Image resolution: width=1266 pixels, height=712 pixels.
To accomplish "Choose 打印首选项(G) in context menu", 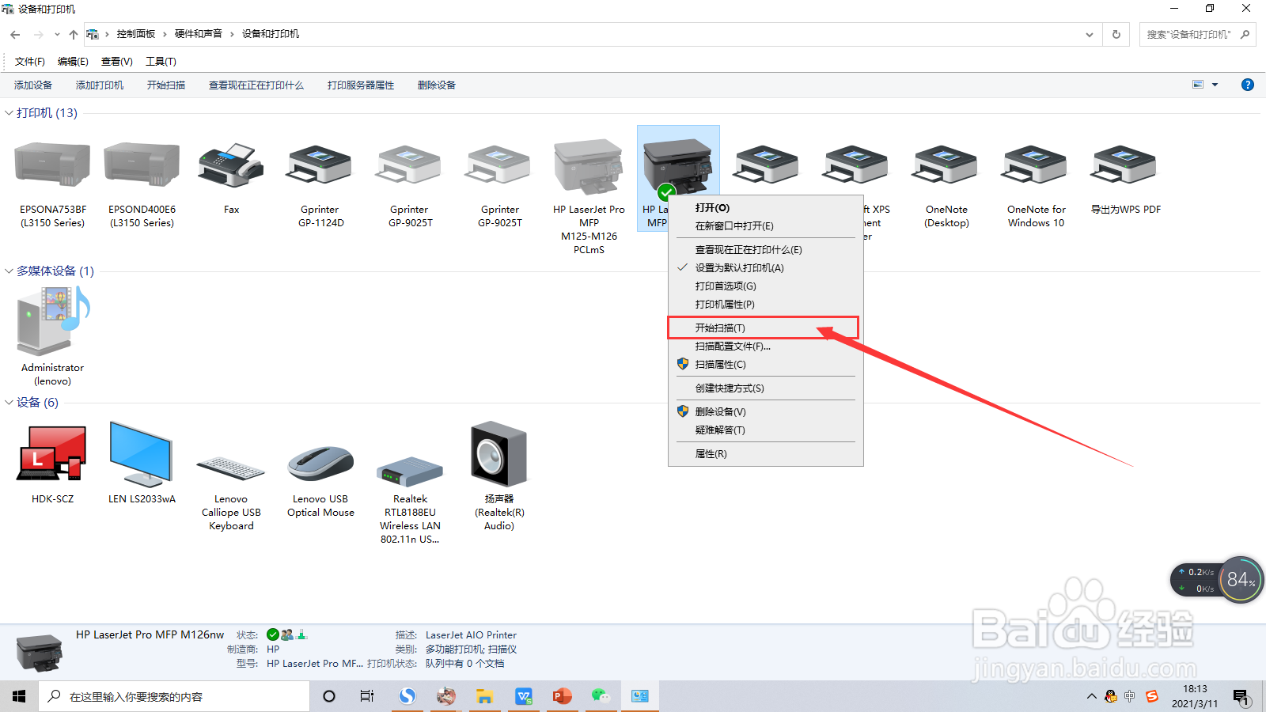I will coord(765,286).
